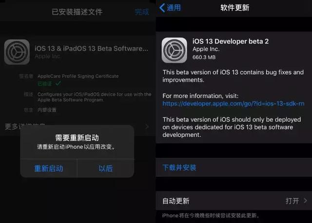Tap the gear icon of iOS 13 & iPadOS 13 Beta Software profile
This screenshot has width=312, height=223.
[x=17, y=52]
